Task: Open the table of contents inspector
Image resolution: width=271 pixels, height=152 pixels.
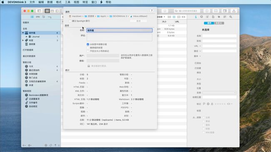Action: (207, 17)
